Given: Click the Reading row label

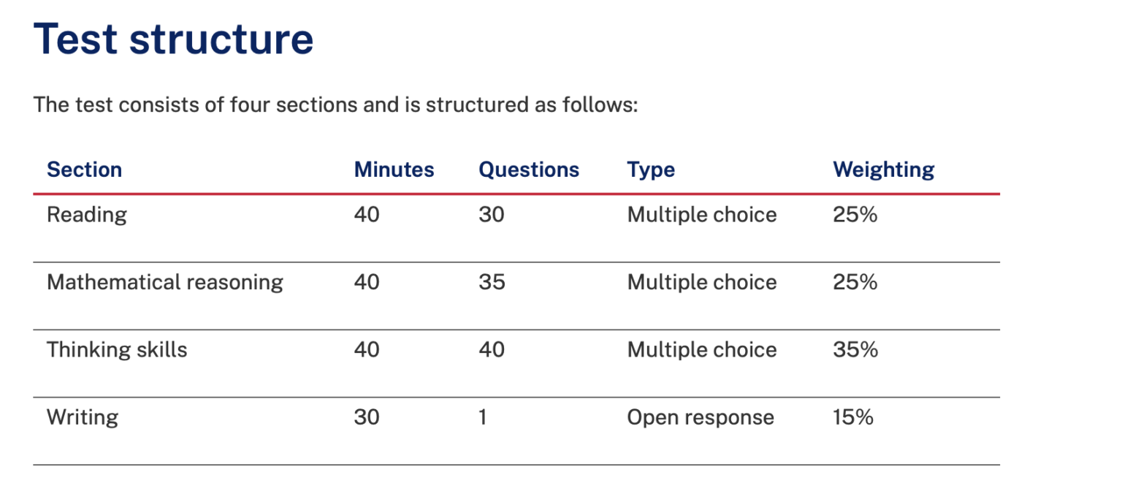Looking at the screenshot, I should tap(86, 215).
